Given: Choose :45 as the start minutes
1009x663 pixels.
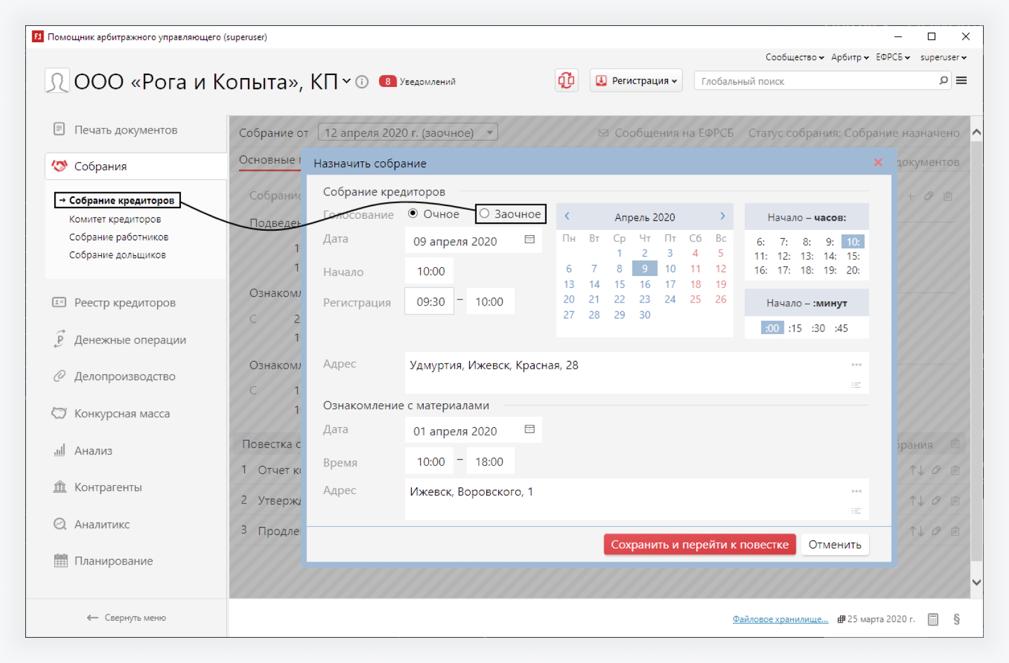Looking at the screenshot, I should (841, 328).
